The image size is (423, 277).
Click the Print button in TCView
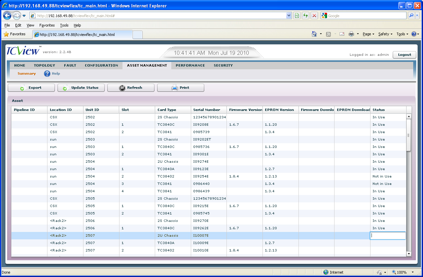click(x=181, y=88)
